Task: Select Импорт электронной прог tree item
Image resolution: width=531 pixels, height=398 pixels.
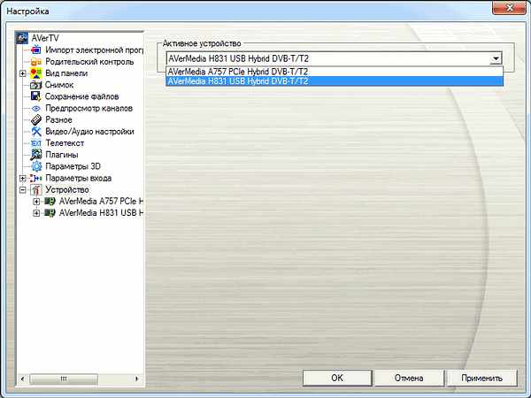Action: click(x=95, y=50)
